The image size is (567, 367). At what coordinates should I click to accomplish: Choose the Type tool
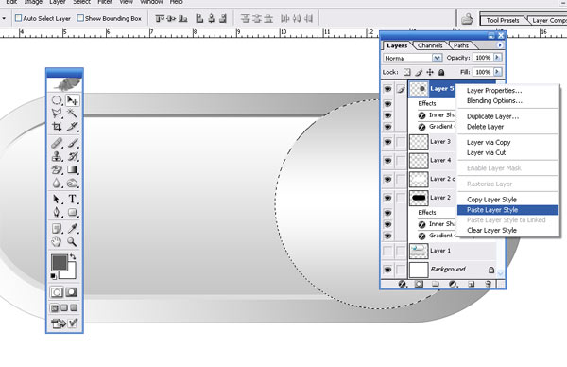click(x=73, y=199)
